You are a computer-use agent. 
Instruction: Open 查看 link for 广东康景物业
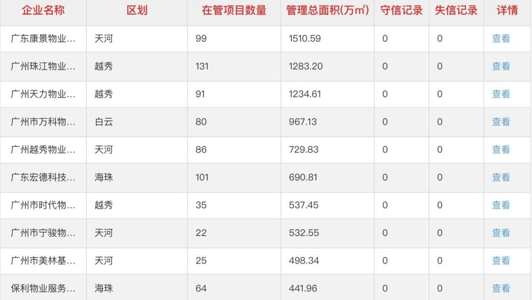[501, 38]
